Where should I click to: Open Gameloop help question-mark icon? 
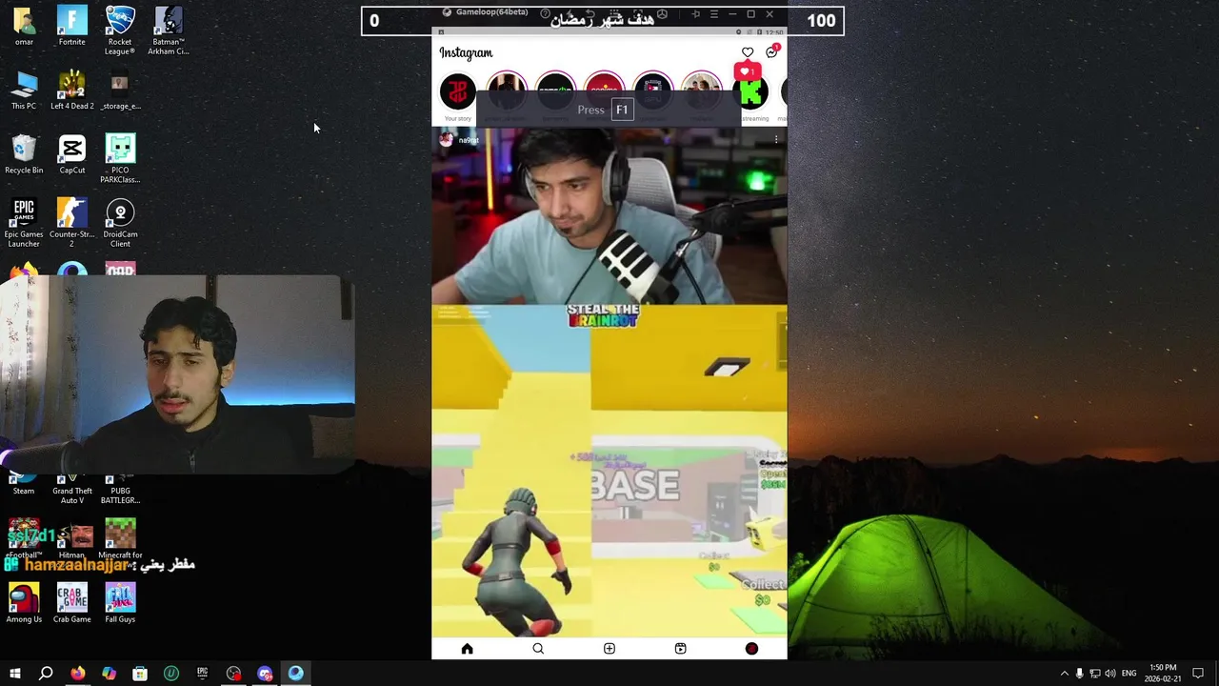(546, 13)
